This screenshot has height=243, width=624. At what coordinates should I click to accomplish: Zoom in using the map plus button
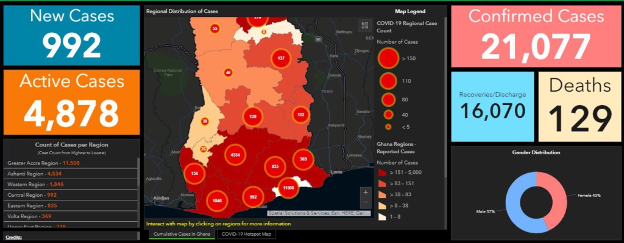click(x=365, y=192)
